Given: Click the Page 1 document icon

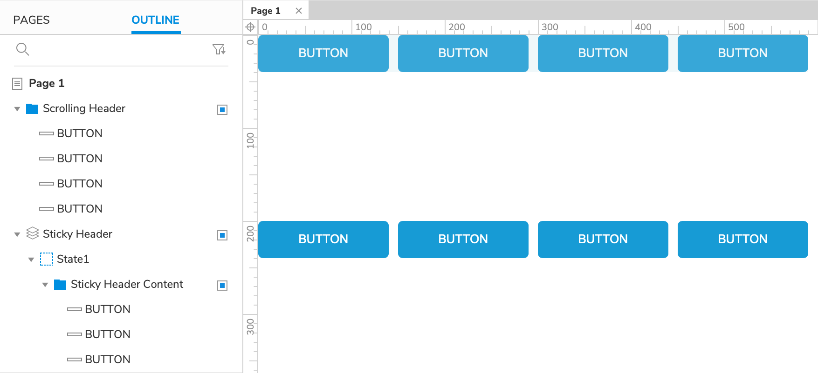Looking at the screenshot, I should [x=17, y=84].
